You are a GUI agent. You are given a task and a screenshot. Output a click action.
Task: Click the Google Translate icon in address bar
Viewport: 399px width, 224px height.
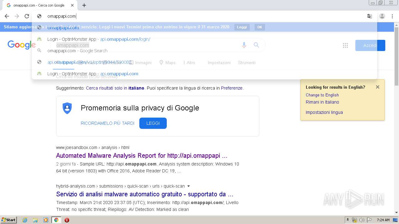(x=370, y=16)
